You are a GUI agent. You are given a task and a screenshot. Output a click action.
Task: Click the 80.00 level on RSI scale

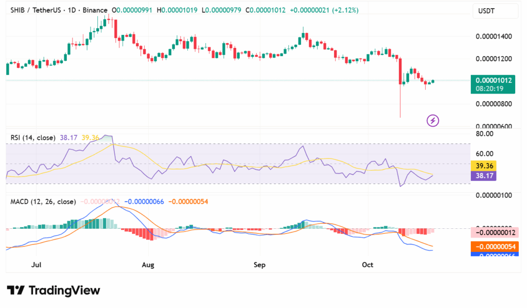[485, 134]
